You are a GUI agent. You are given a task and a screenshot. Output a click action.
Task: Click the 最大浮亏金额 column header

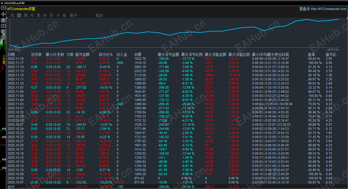click(169, 54)
